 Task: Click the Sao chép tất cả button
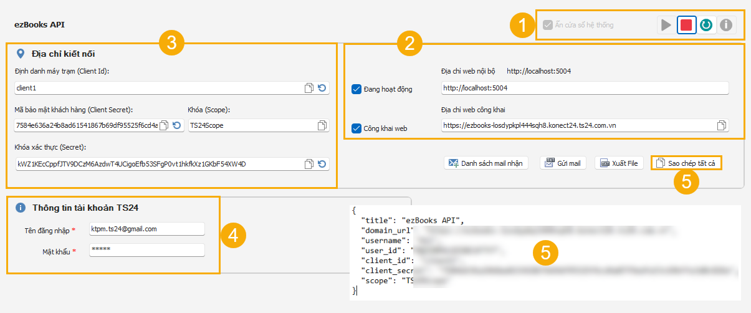[x=688, y=163]
